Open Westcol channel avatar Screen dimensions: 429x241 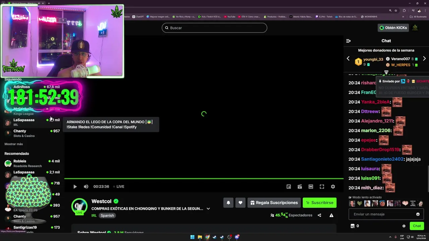click(79, 206)
